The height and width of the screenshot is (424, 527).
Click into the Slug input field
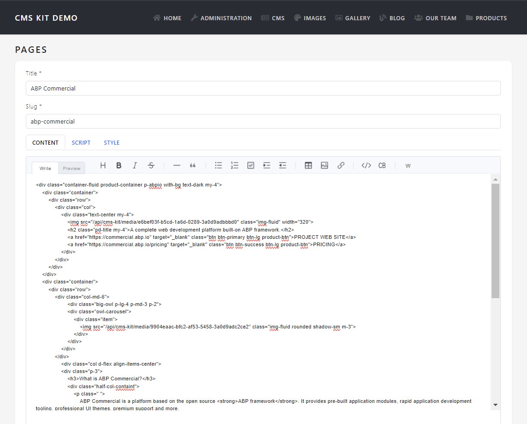click(x=263, y=121)
